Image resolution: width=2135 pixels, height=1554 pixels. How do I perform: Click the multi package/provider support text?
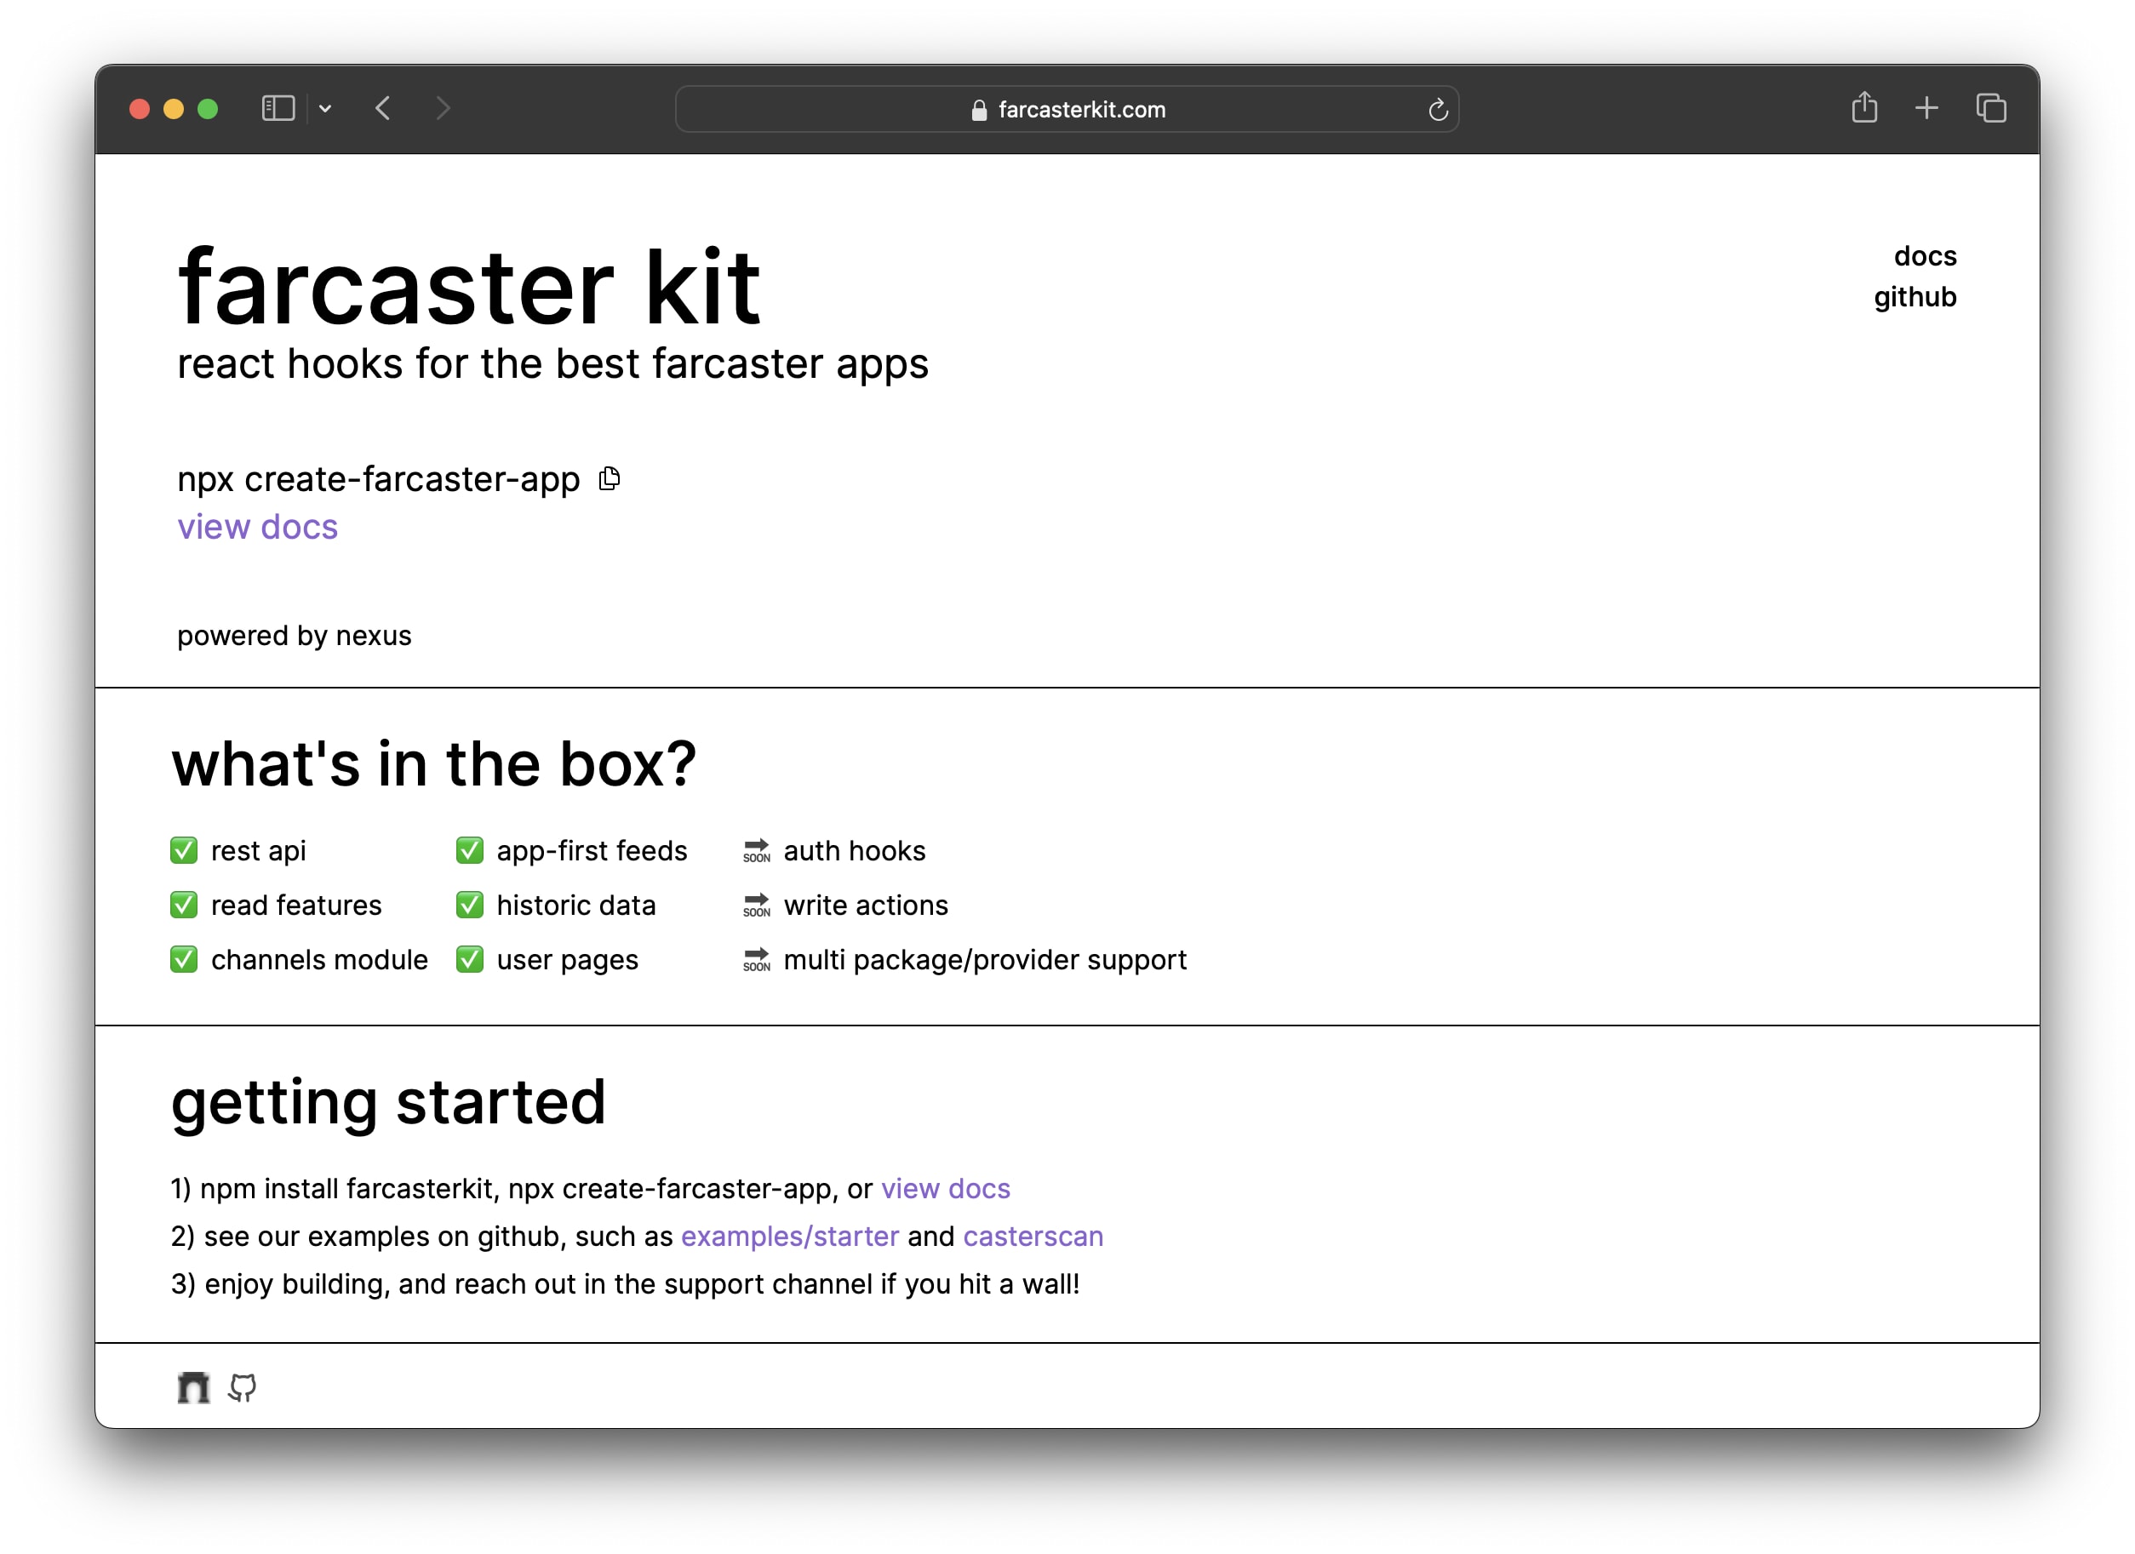[986, 961]
